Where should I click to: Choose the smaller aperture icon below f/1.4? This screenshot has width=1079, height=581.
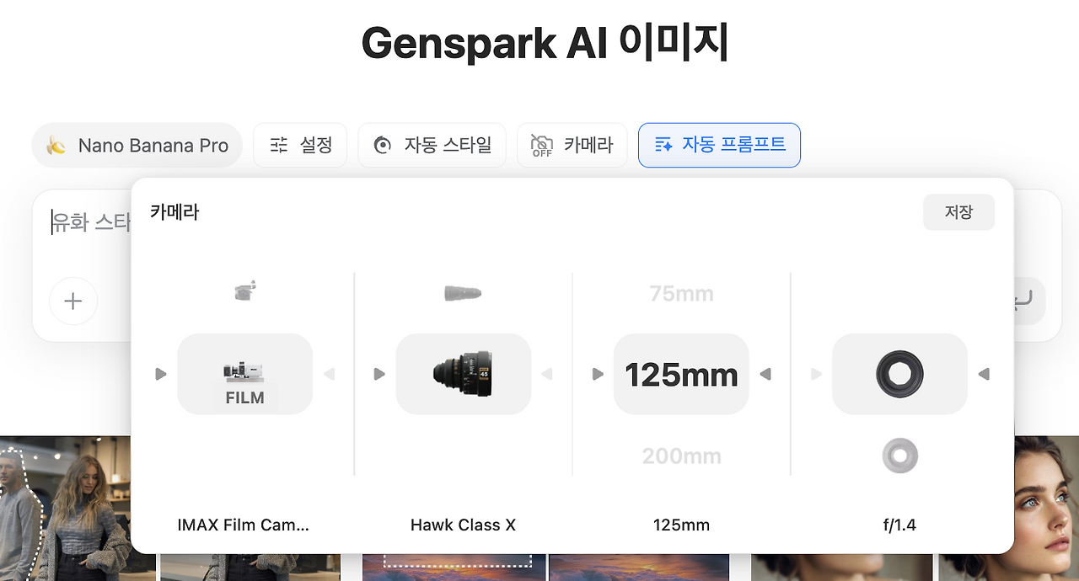899,456
